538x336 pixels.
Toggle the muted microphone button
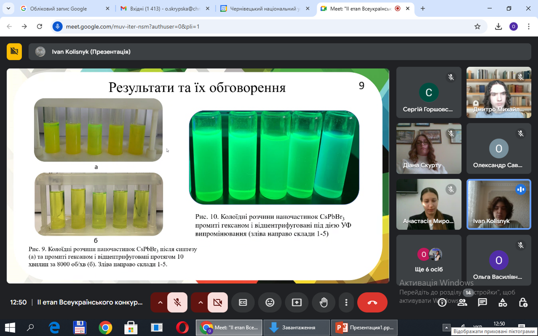click(177, 302)
